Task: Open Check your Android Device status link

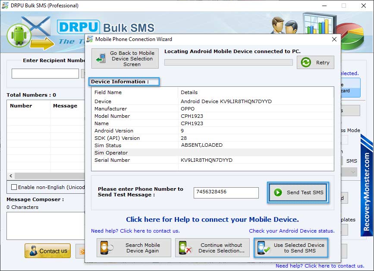Action: click(x=292, y=231)
